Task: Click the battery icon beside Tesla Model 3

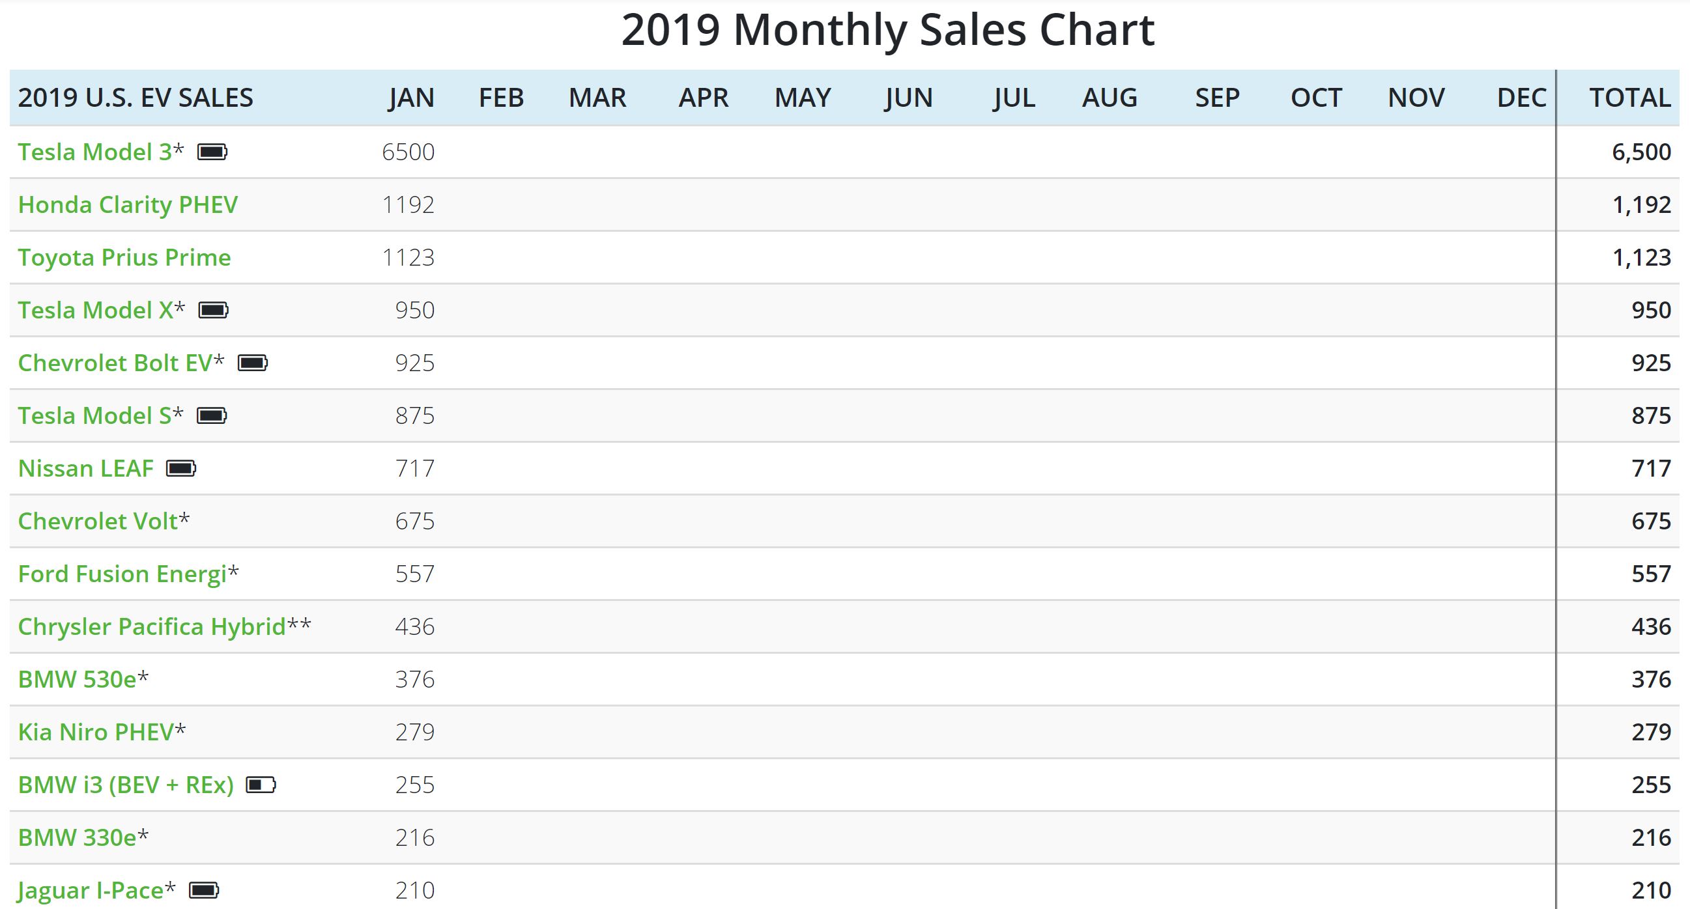Action: click(212, 152)
